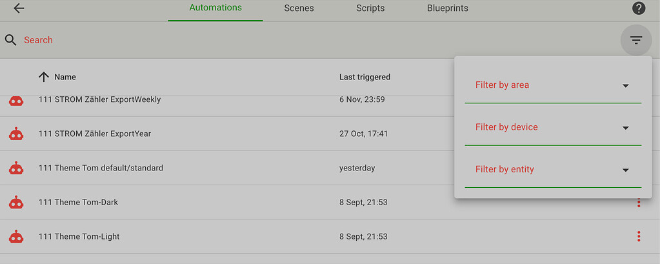Open the help question mark icon

639,8
